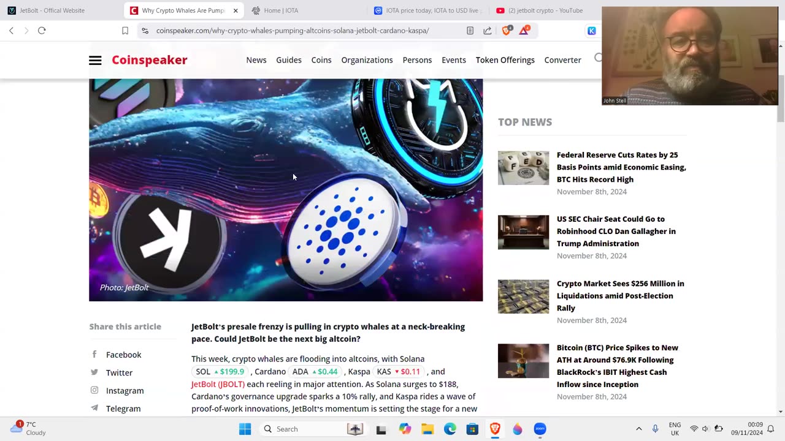
Task: Click the Brave browser taskbar icon
Action: pyautogui.click(x=495, y=429)
